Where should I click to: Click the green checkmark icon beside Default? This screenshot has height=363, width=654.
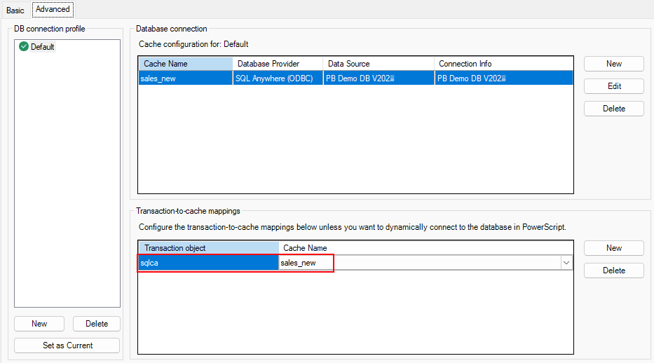(24, 47)
